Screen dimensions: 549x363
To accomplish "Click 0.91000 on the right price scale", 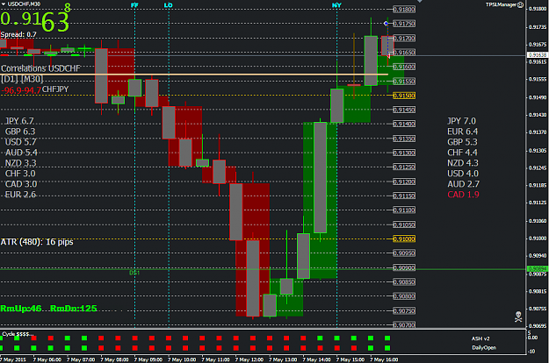I will coord(538,238).
